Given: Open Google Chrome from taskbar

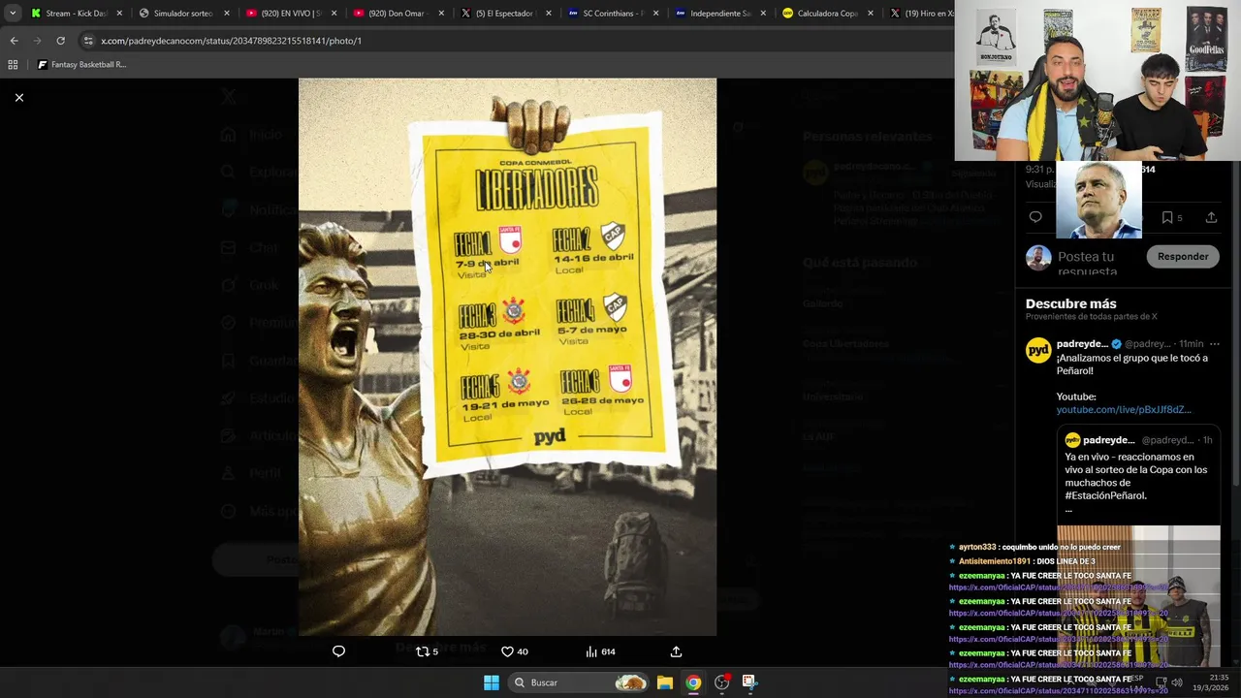Looking at the screenshot, I should click(693, 682).
